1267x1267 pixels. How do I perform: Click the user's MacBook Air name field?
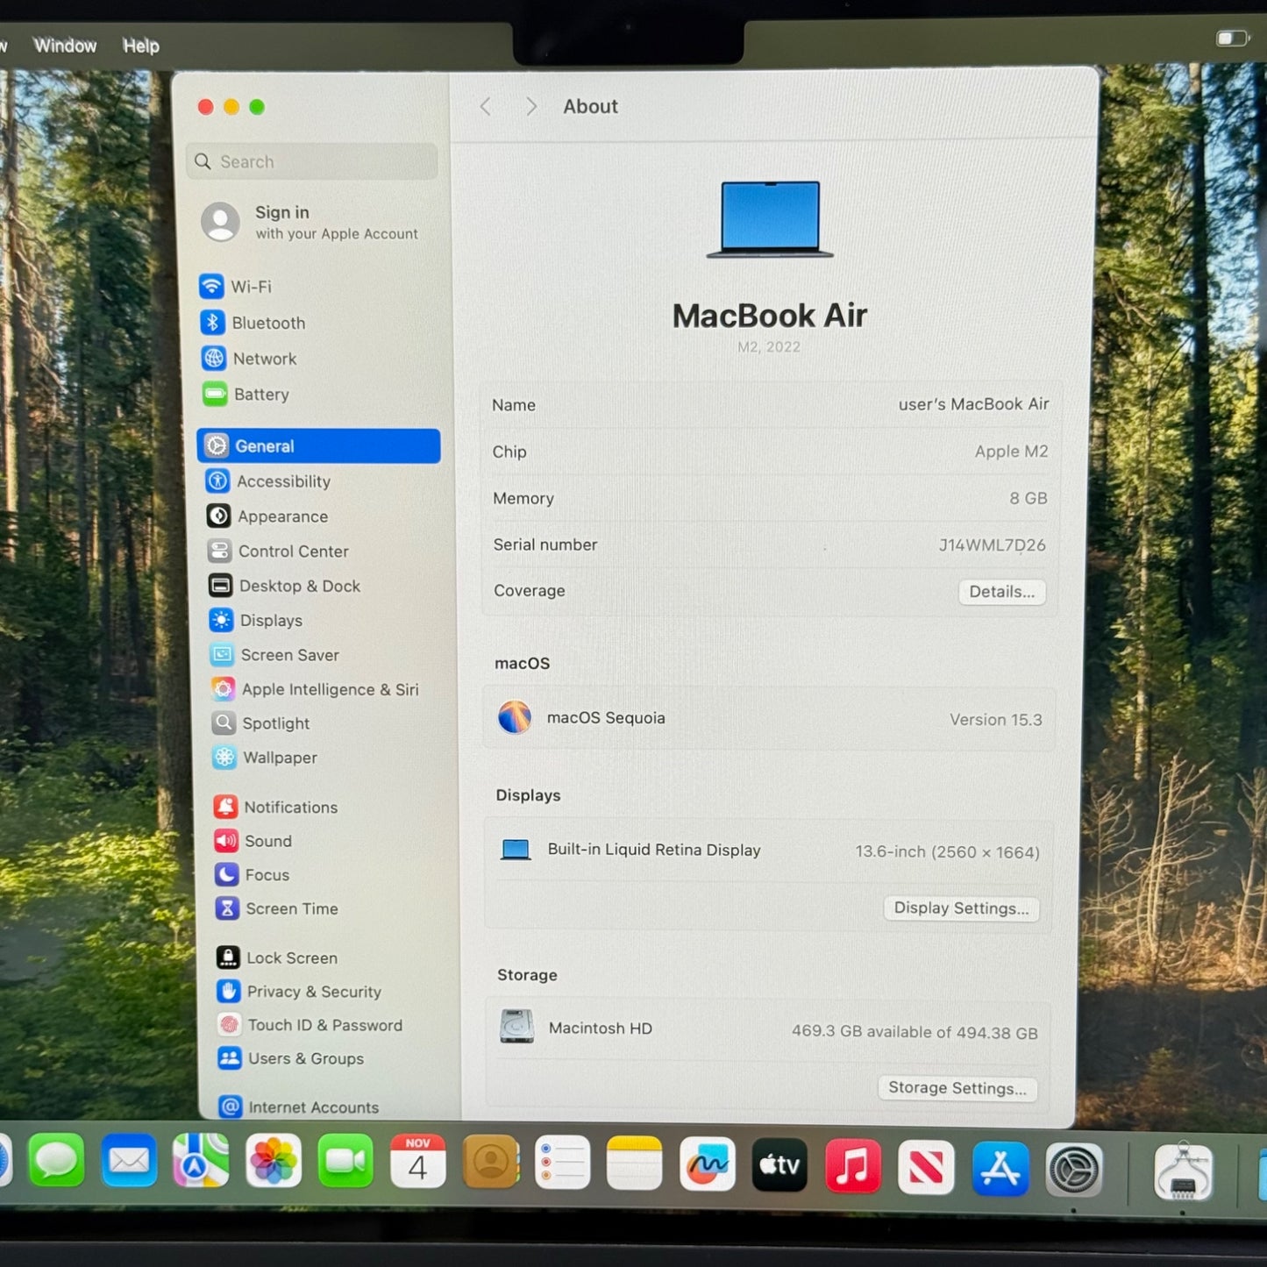pyautogui.click(x=972, y=404)
